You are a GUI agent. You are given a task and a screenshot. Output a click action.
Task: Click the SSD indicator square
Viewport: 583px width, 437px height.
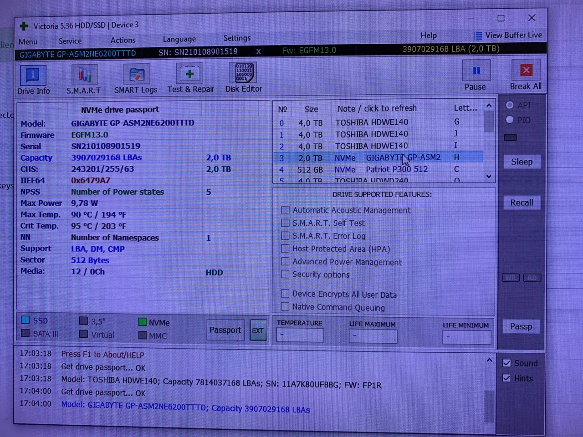tap(26, 320)
